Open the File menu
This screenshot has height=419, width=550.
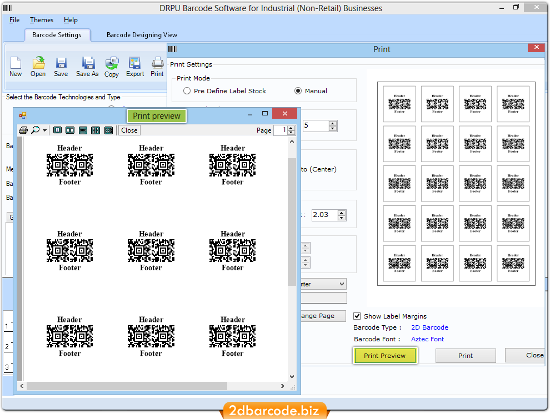pos(14,20)
